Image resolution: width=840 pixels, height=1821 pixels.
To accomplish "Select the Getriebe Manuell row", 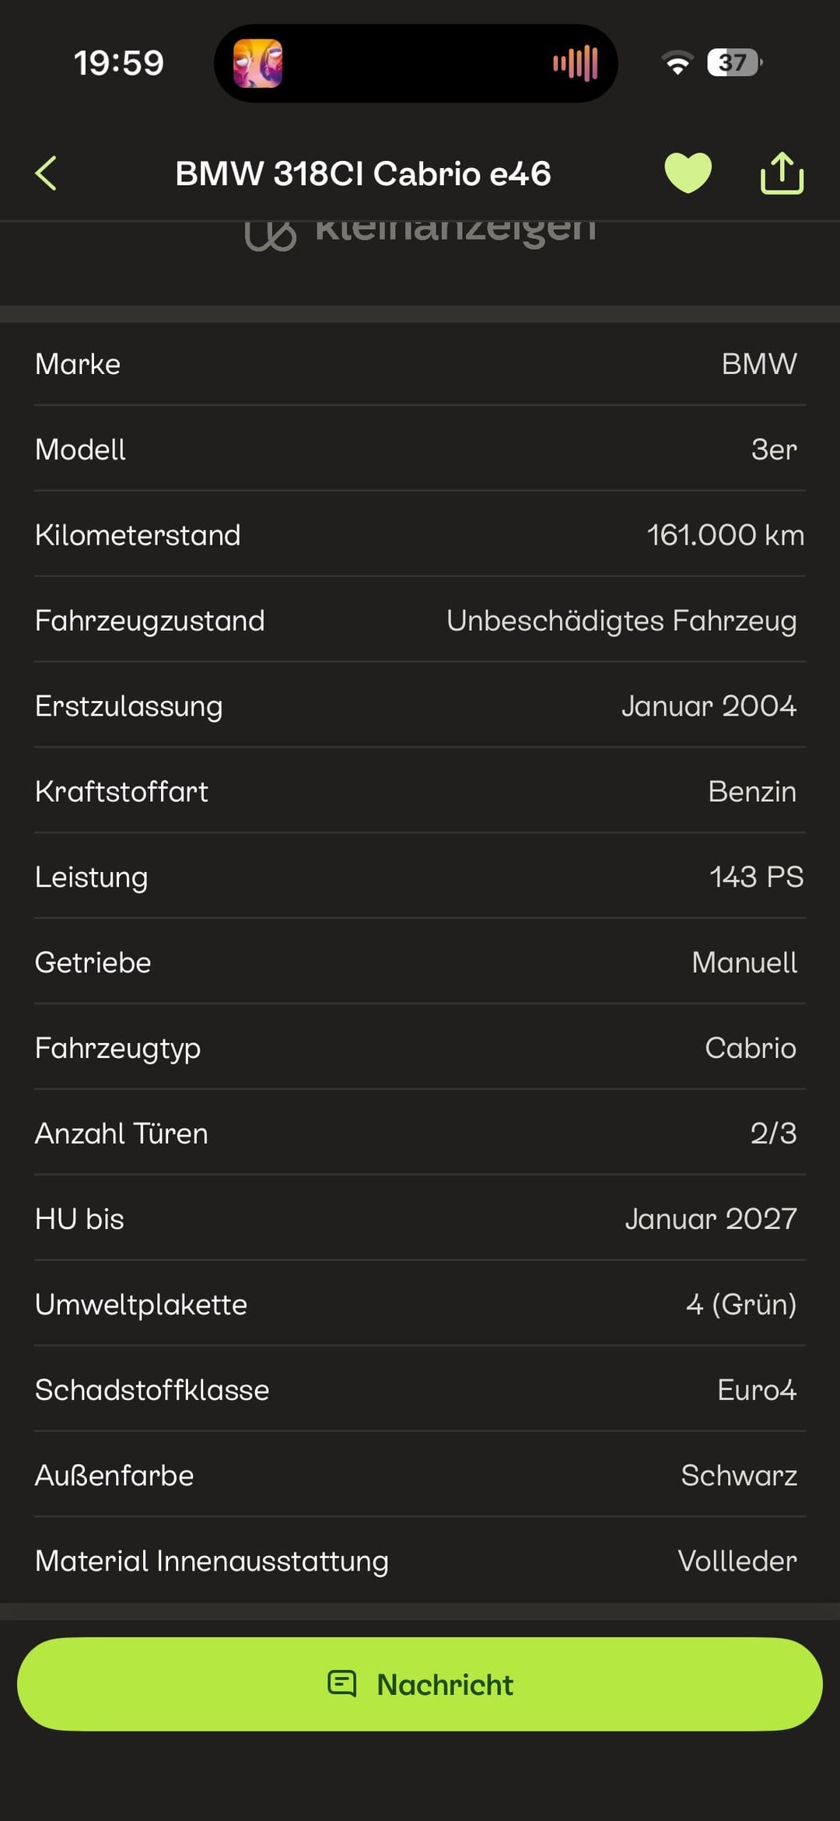I will pos(420,962).
